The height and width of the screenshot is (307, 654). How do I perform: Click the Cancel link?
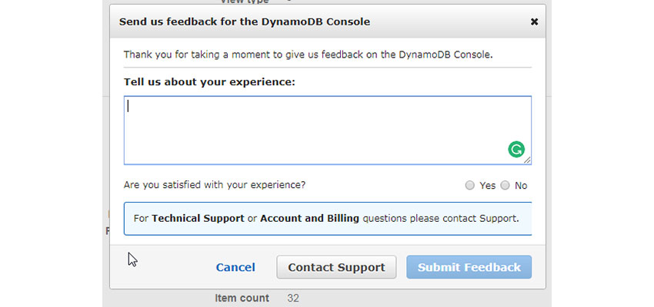tap(235, 268)
